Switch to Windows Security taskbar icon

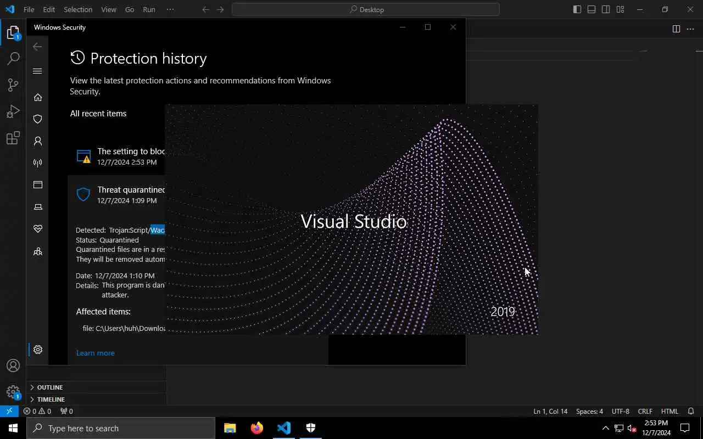point(310,429)
